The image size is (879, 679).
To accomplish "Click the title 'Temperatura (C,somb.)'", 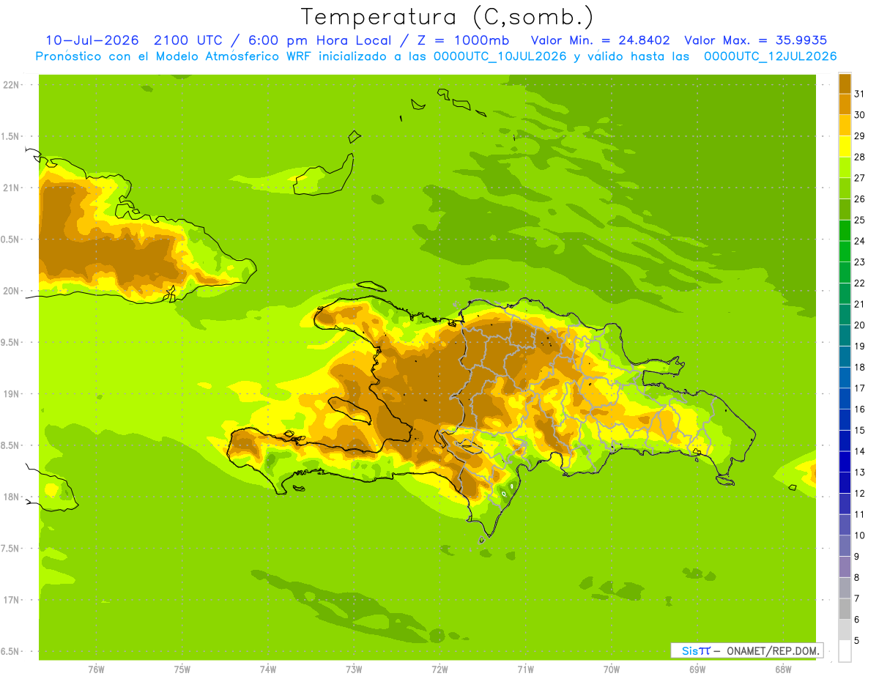I will (x=448, y=16).
